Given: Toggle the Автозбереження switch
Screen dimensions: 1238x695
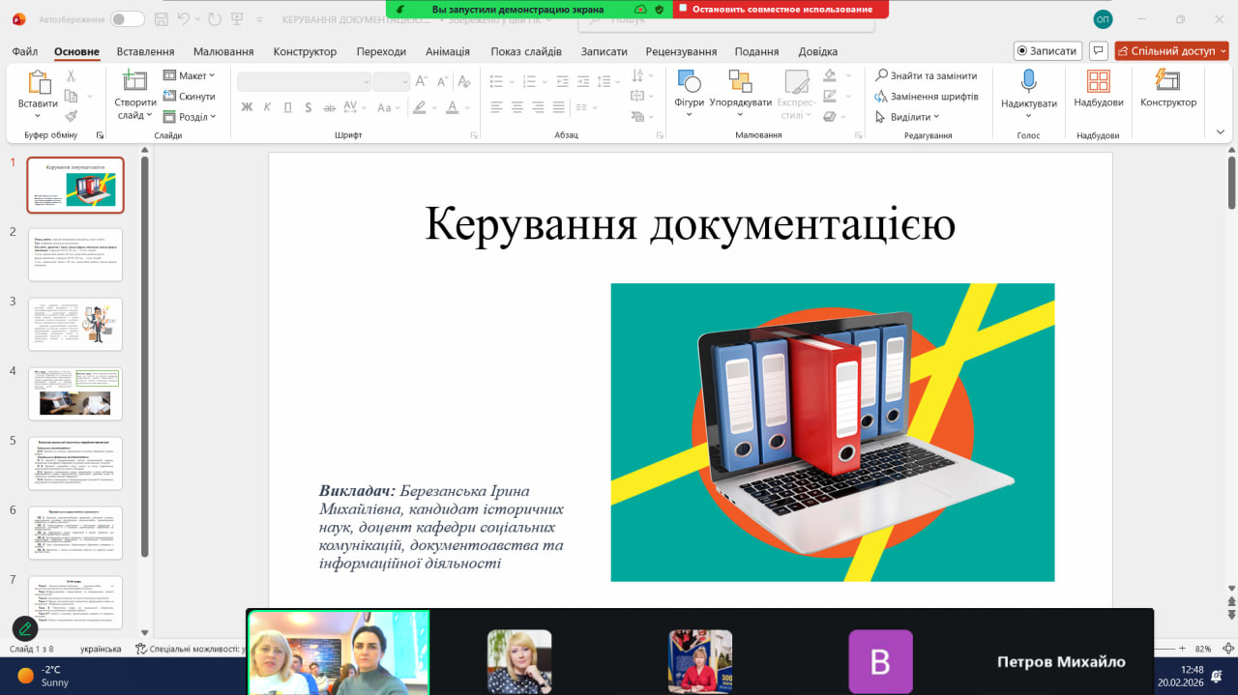Looking at the screenshot, I should (x=127, y=19).
